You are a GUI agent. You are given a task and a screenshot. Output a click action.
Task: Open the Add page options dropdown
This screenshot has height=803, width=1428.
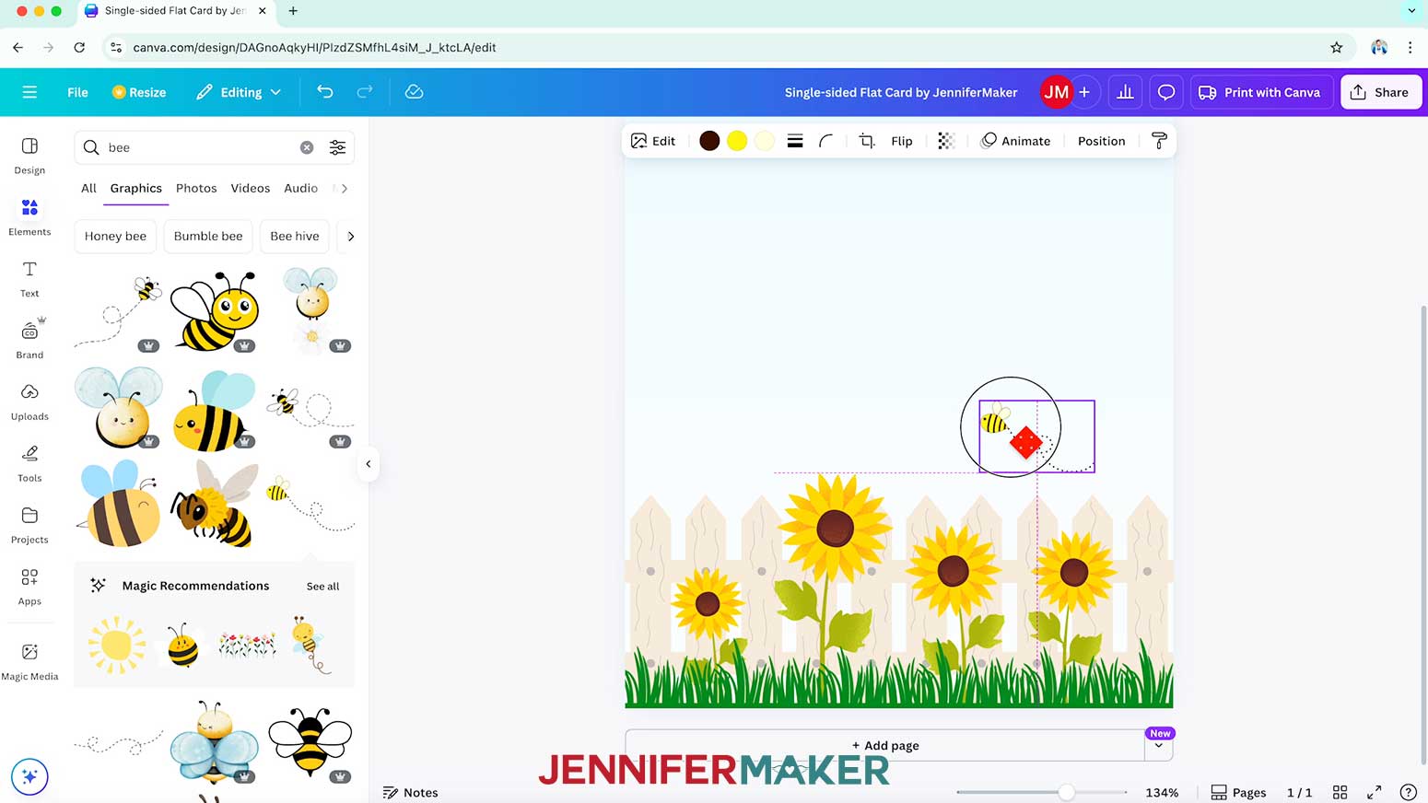coord(1158,745)
